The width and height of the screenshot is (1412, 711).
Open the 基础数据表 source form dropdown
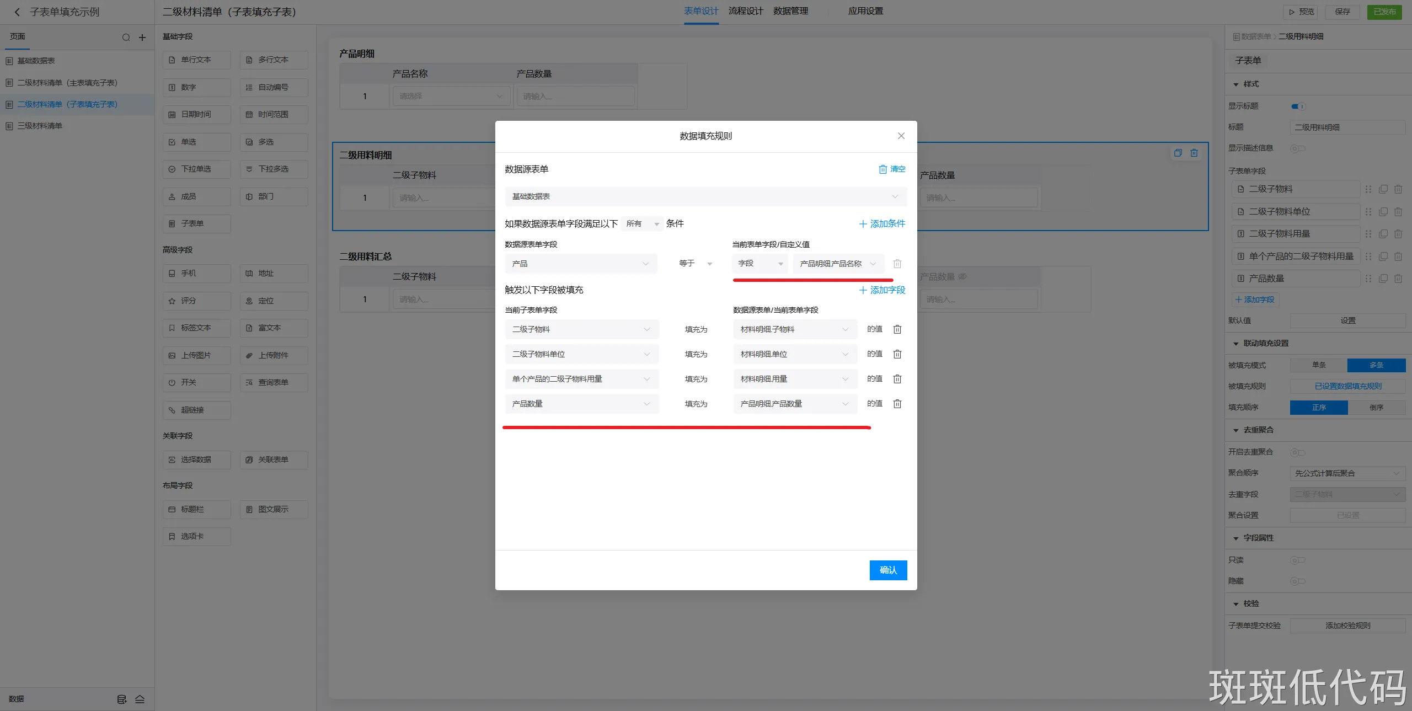point(705,196)
